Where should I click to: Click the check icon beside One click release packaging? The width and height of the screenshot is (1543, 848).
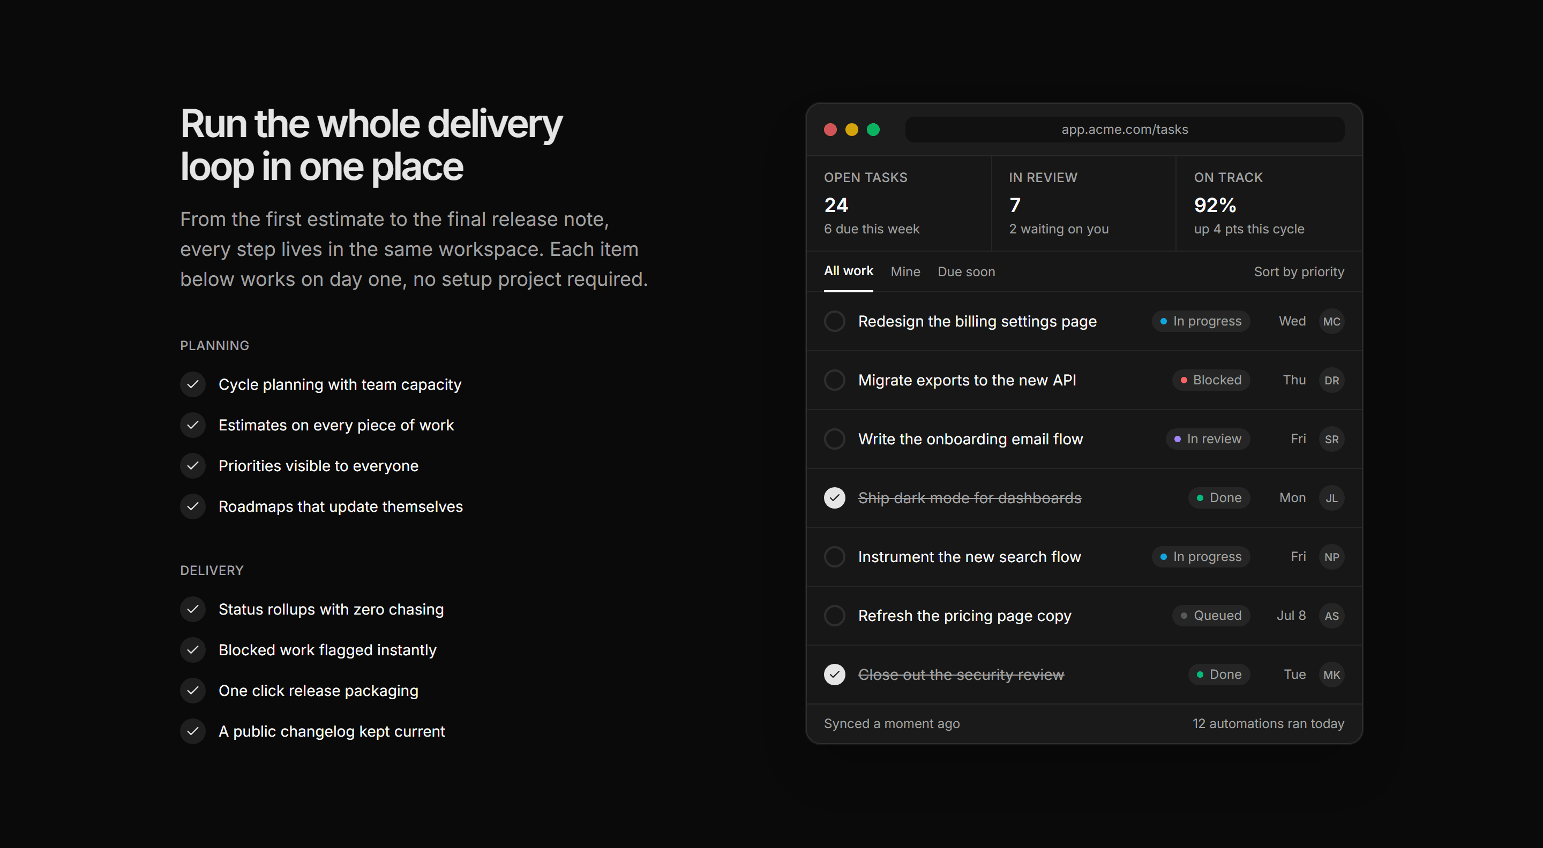[x=193, y=691]
